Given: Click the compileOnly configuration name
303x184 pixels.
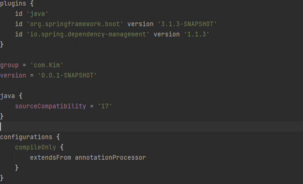Looking at the screenshot, I should click(36, 148).
